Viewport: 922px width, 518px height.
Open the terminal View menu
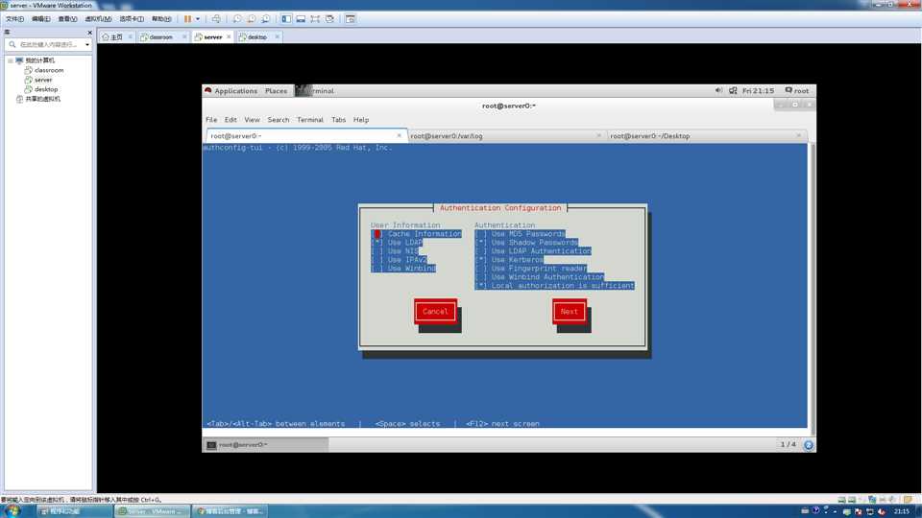[x=252, y=120]
